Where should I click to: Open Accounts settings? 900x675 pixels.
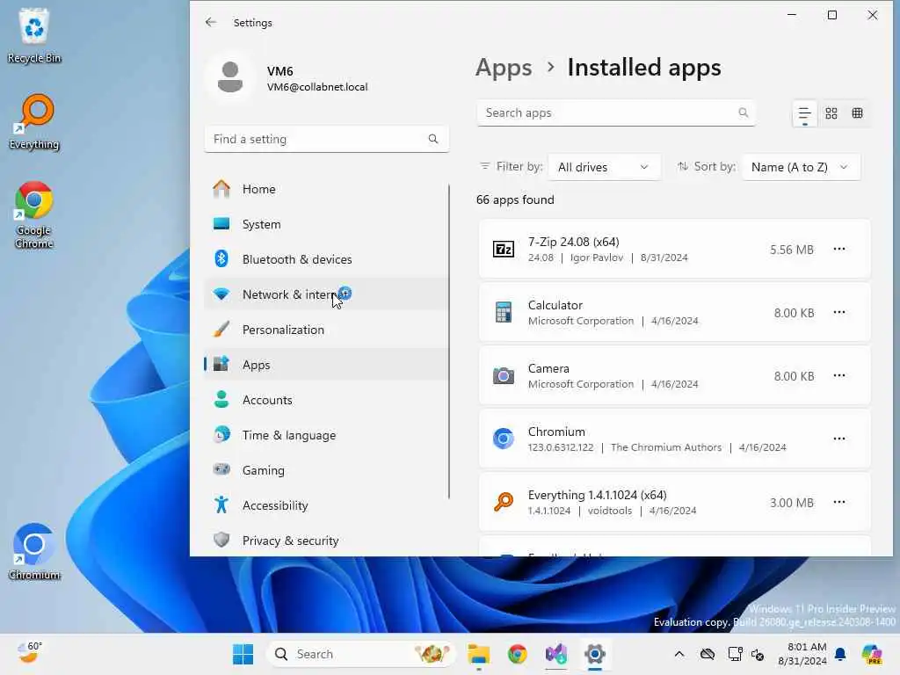tap(327, 400)
